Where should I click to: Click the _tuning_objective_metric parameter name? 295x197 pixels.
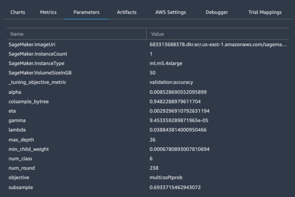click(37, 82)
